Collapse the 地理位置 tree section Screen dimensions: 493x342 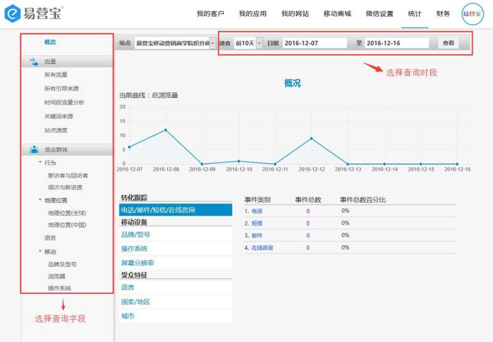(41, 200)
